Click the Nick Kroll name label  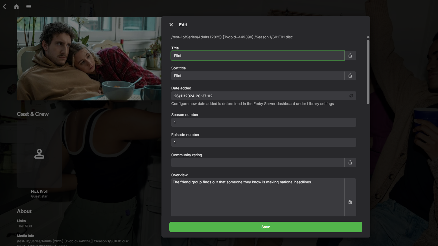click(39, 191)
